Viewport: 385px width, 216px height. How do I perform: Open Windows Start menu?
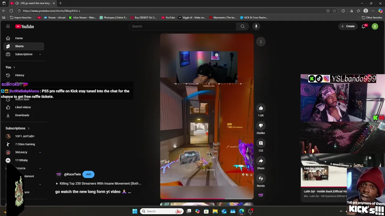point(135,211)
